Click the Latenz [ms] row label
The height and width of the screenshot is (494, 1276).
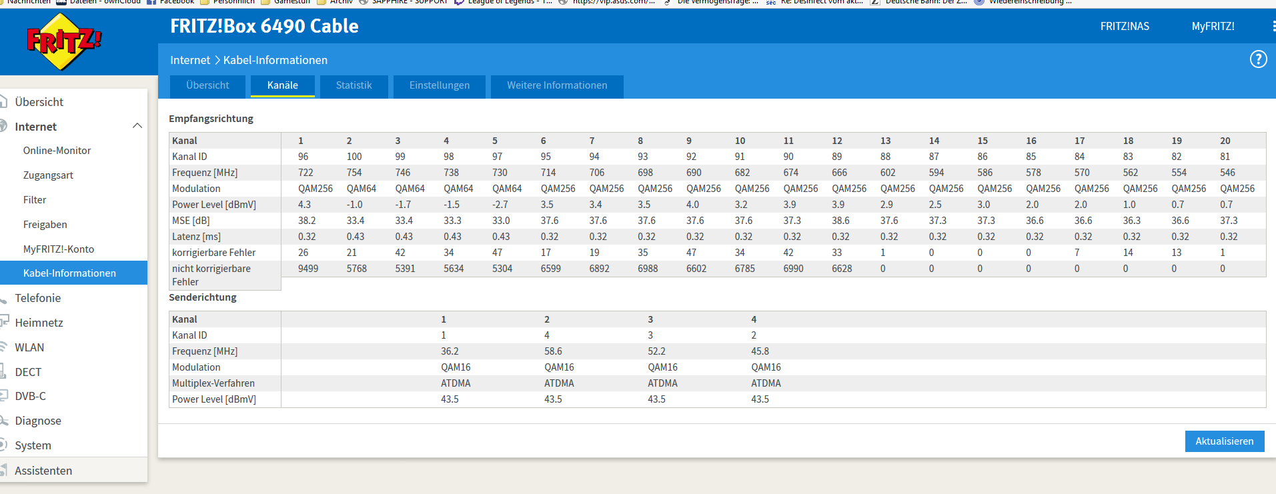point(196,237)
